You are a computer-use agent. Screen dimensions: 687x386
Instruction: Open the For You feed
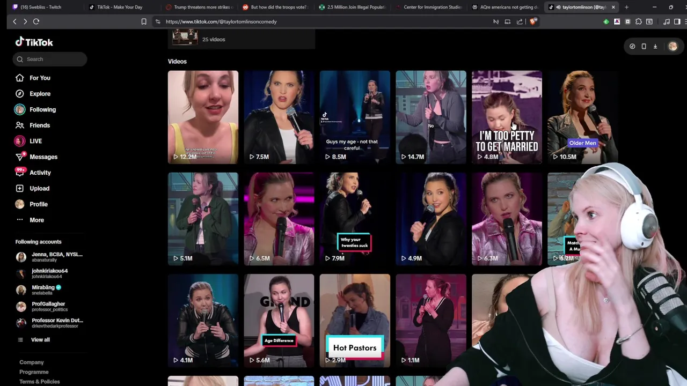pyautogui.click(x=33, y=78)
